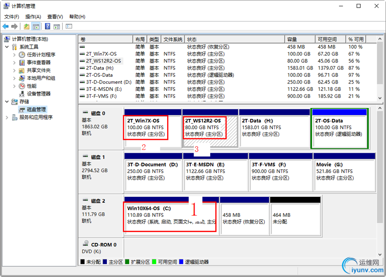Collapse the 存储 tree node

(x=7, y=102)
